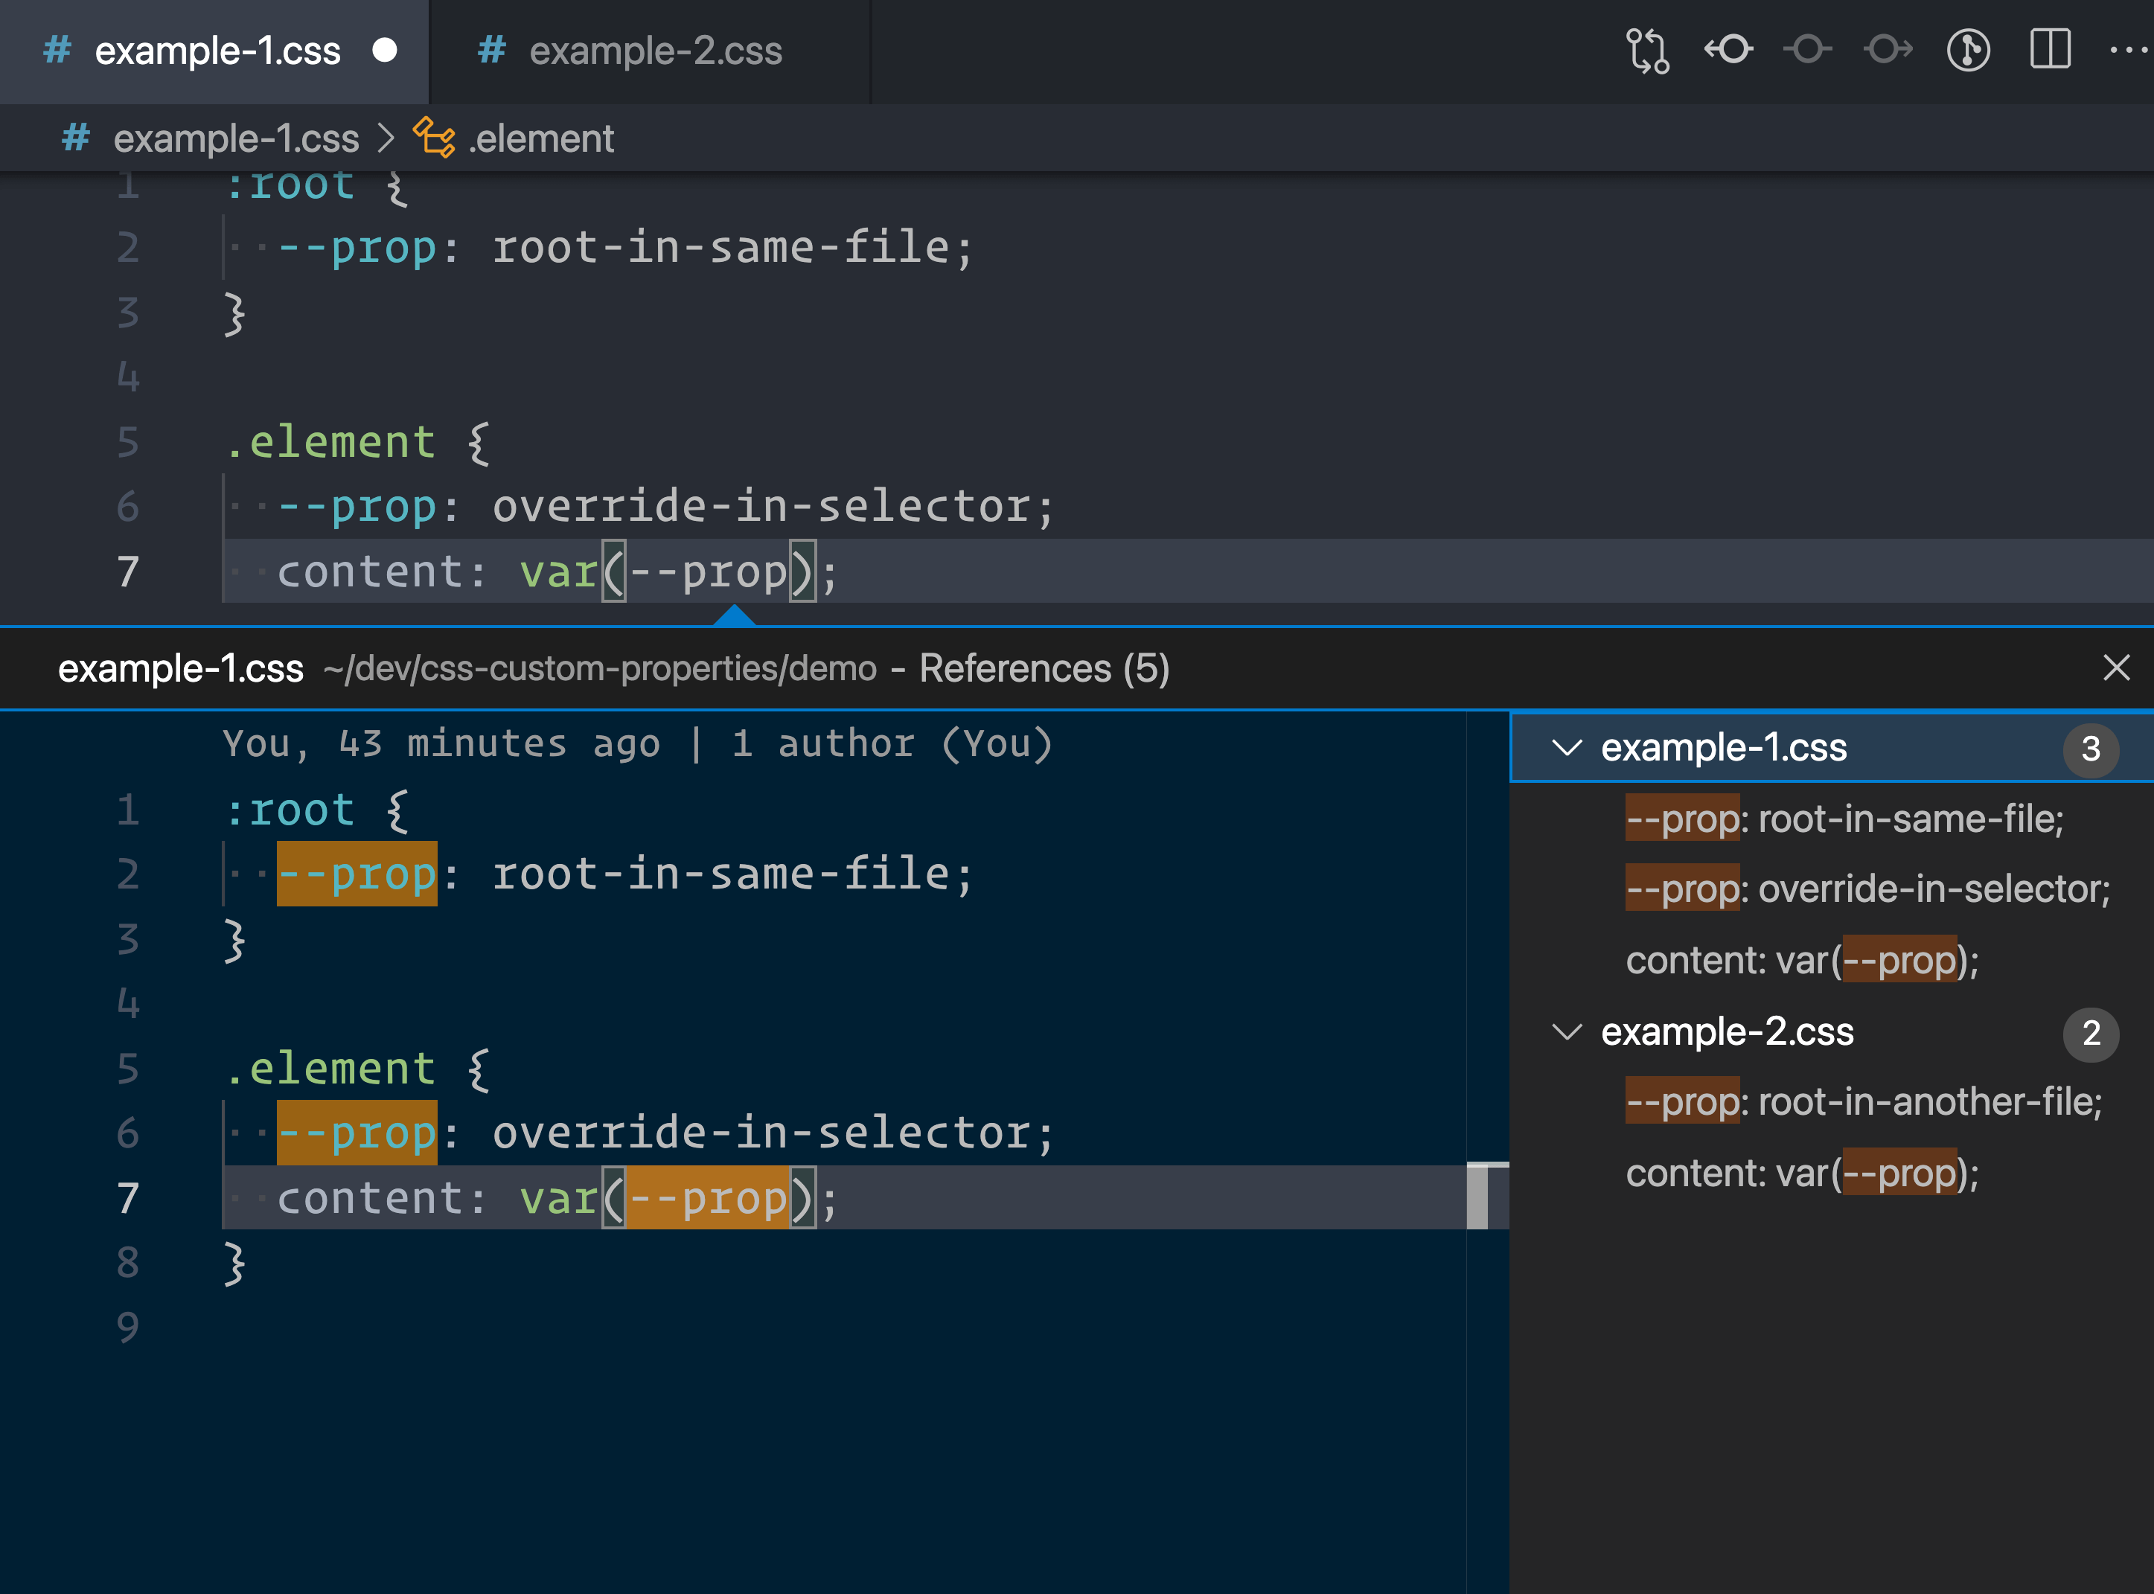Screen dimensions: 2154x1594
Task: Go to previous change arrow icon
Action: pyautogui.click(x=1728, y=50)
